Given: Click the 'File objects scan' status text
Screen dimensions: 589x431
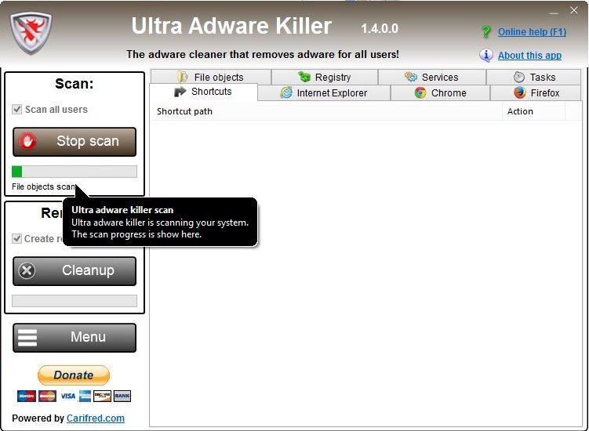Looking at the screenshot, I should (44, 187).
